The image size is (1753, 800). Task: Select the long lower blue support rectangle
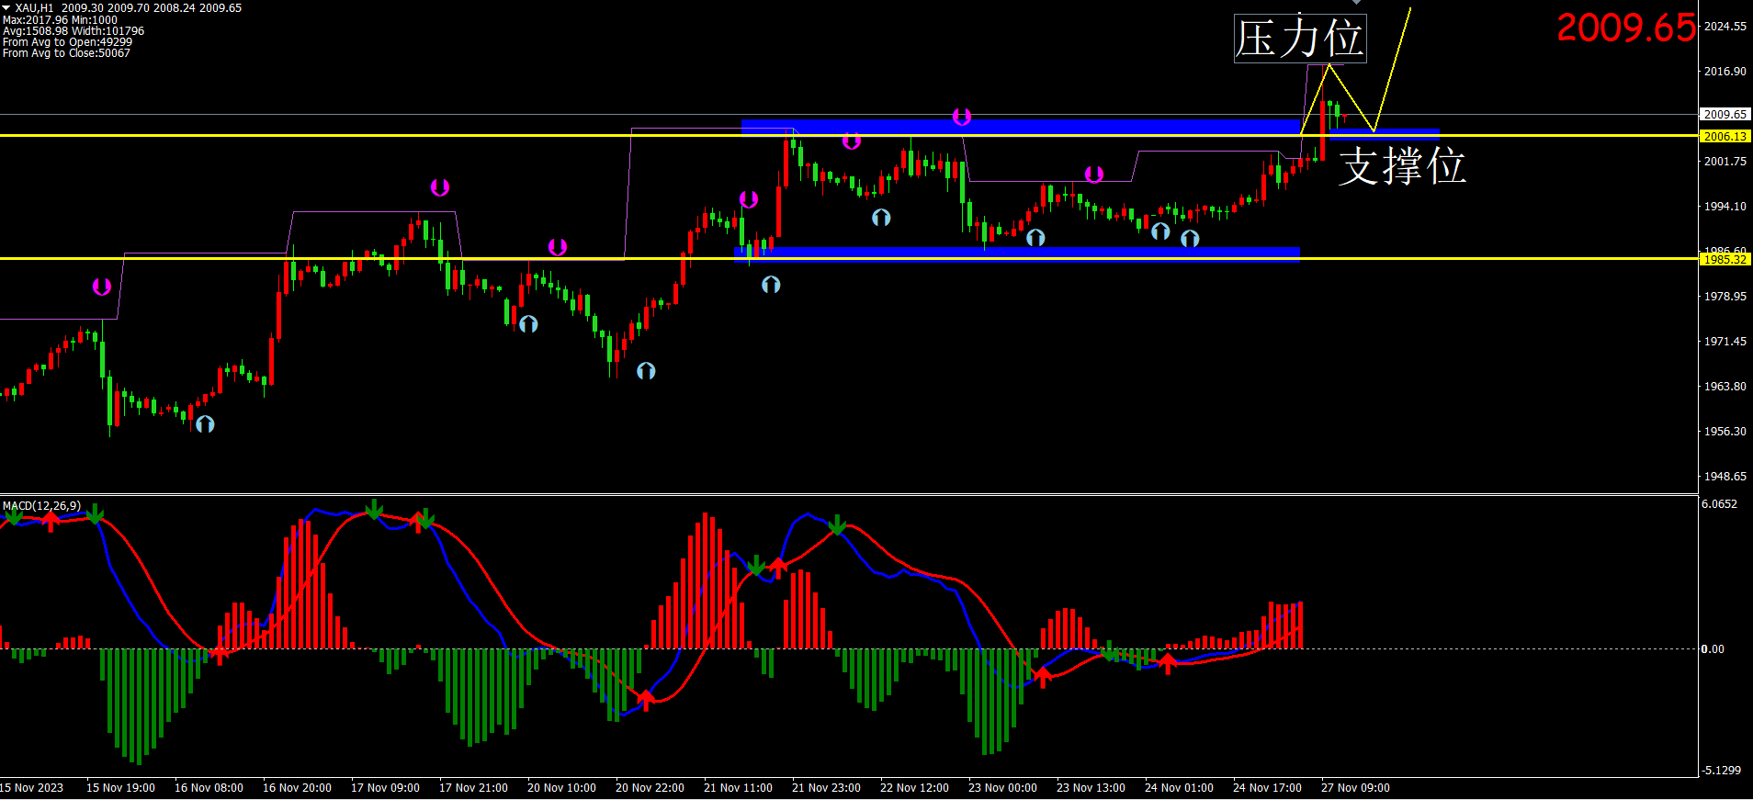coord(1017,253)
